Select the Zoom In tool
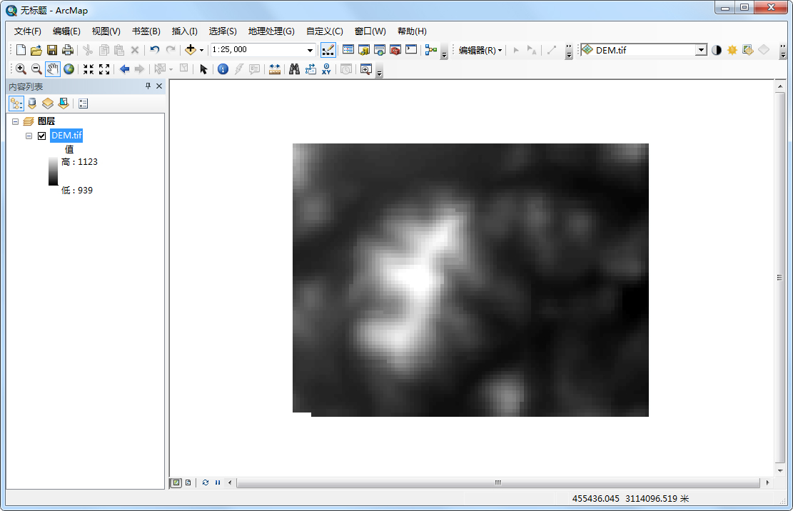The width and height of the screenshot is (793, 511). 21,69
